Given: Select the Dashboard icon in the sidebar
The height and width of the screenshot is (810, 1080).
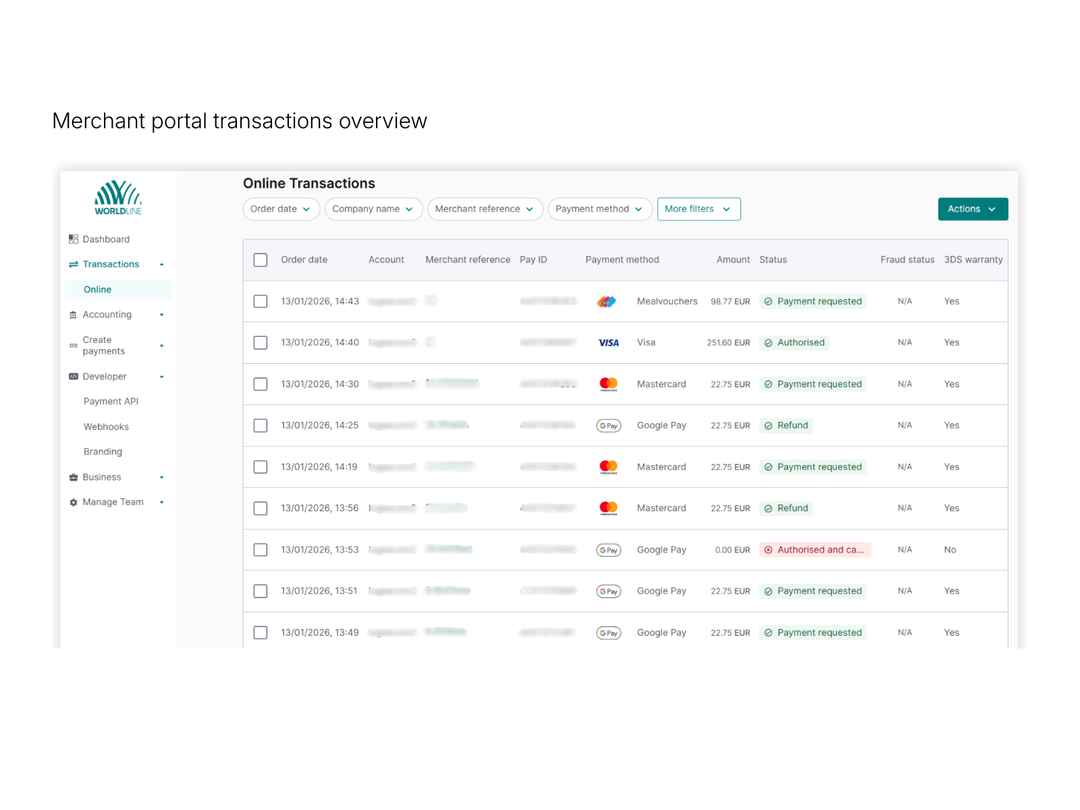Looking at the screenshot, I should click(73, 238).
